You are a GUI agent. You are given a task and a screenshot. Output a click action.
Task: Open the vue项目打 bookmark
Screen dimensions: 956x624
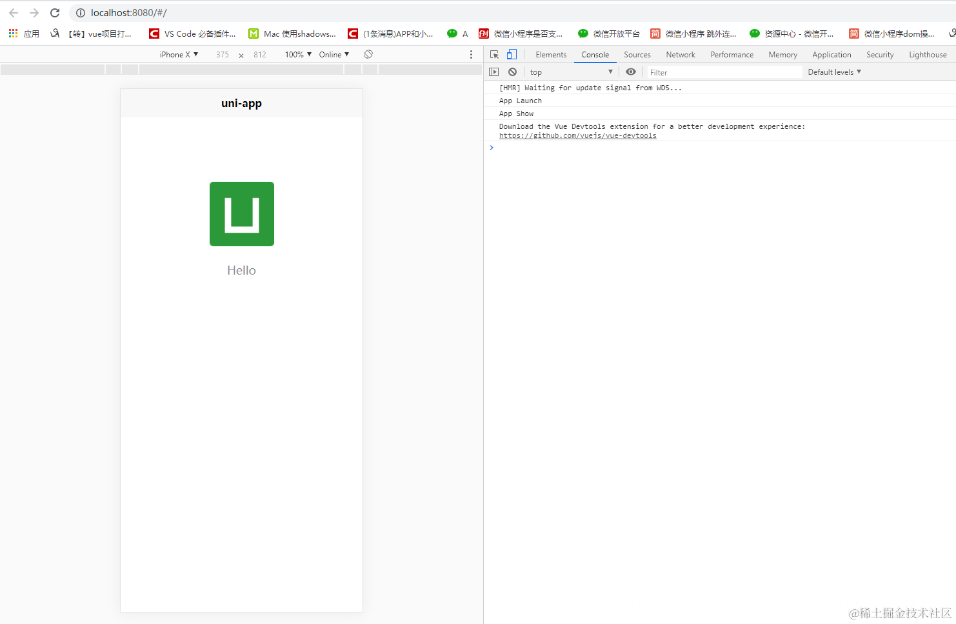pos(91,34)
